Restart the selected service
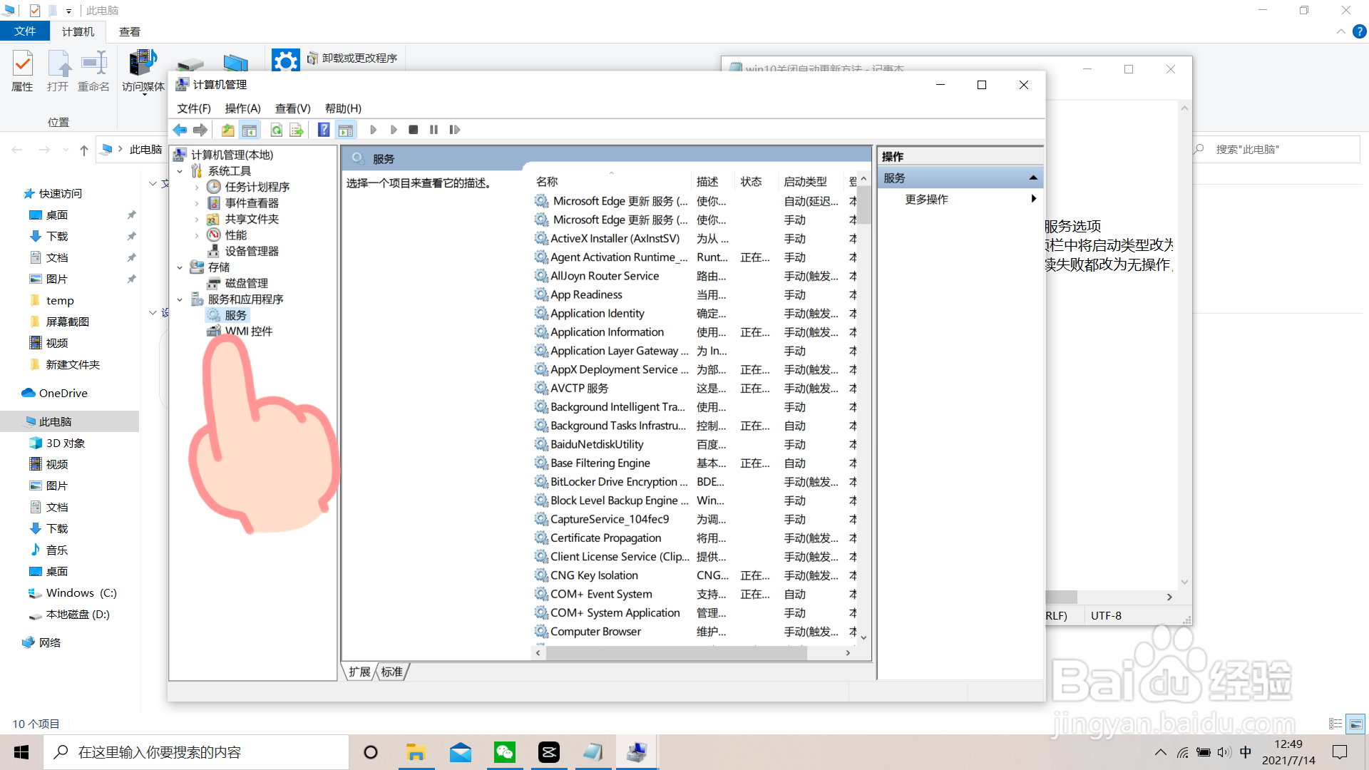1369x770 pixels. pyautogui.click(x=454, y=129)
